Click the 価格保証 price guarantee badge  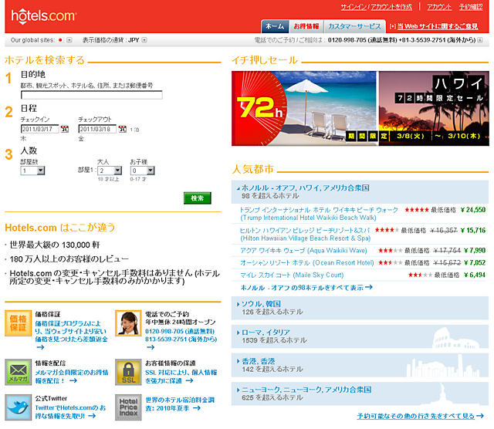pyautogui.click(x=18, y=323)
